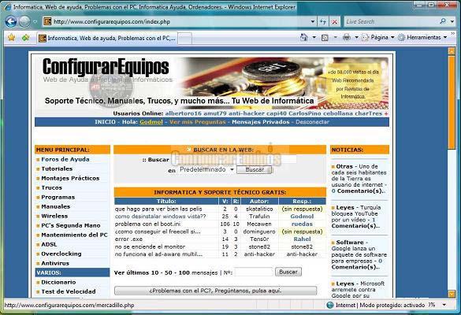The image size is (461, 315).
Task: Open the Predeterminado search dropdown
Action: (x=206, y=169)
